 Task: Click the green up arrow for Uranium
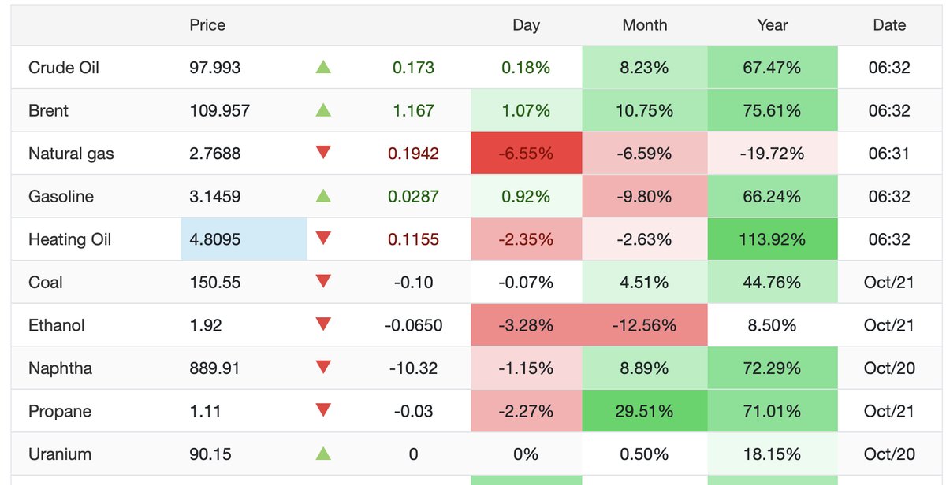[323, 454]
